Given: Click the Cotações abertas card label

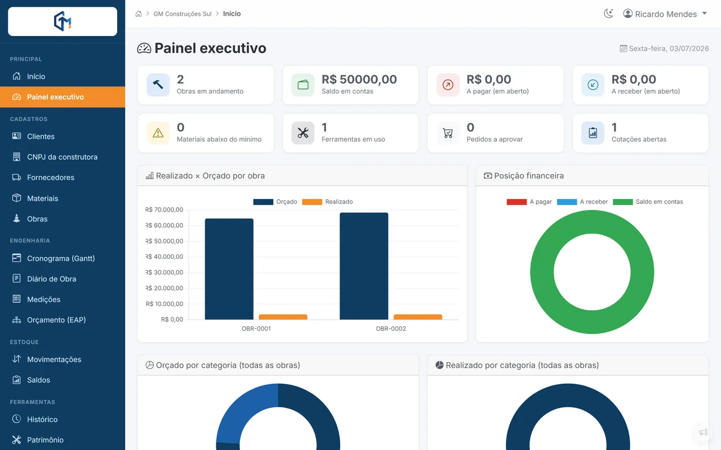Looking at the screenshot, I should pyautogui.click(x=639, y=139).
